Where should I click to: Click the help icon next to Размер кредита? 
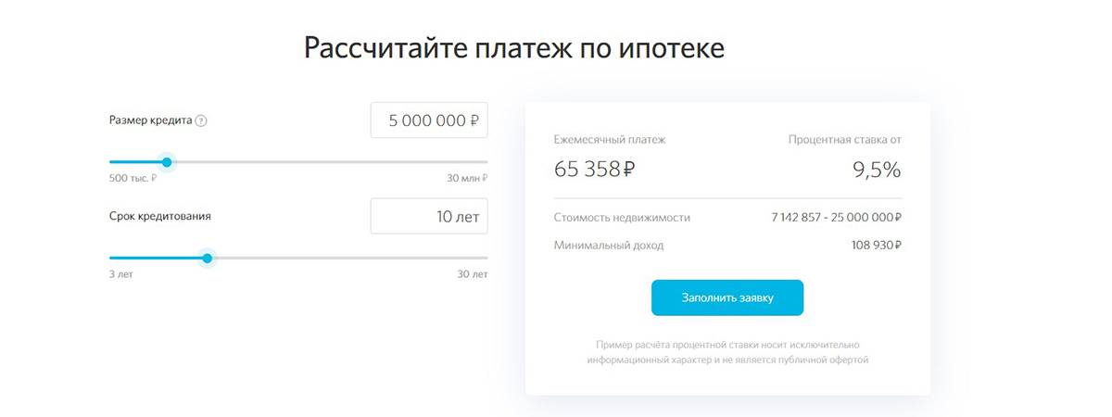click(x=202, y=120)
